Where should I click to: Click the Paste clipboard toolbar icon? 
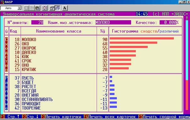click(37, 8)
